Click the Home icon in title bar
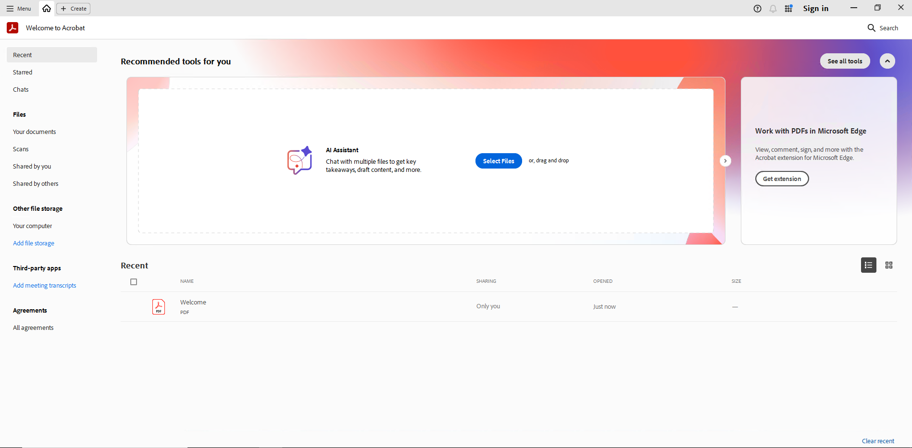Image resolution: width=912 pixels, height=448 pixels. click(47, 9)
